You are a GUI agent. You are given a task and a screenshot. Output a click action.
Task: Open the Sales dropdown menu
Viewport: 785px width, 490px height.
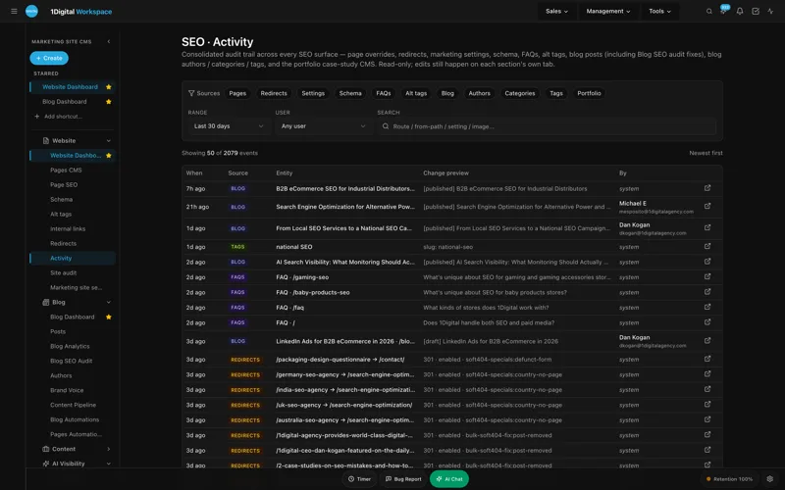[556, 11]
